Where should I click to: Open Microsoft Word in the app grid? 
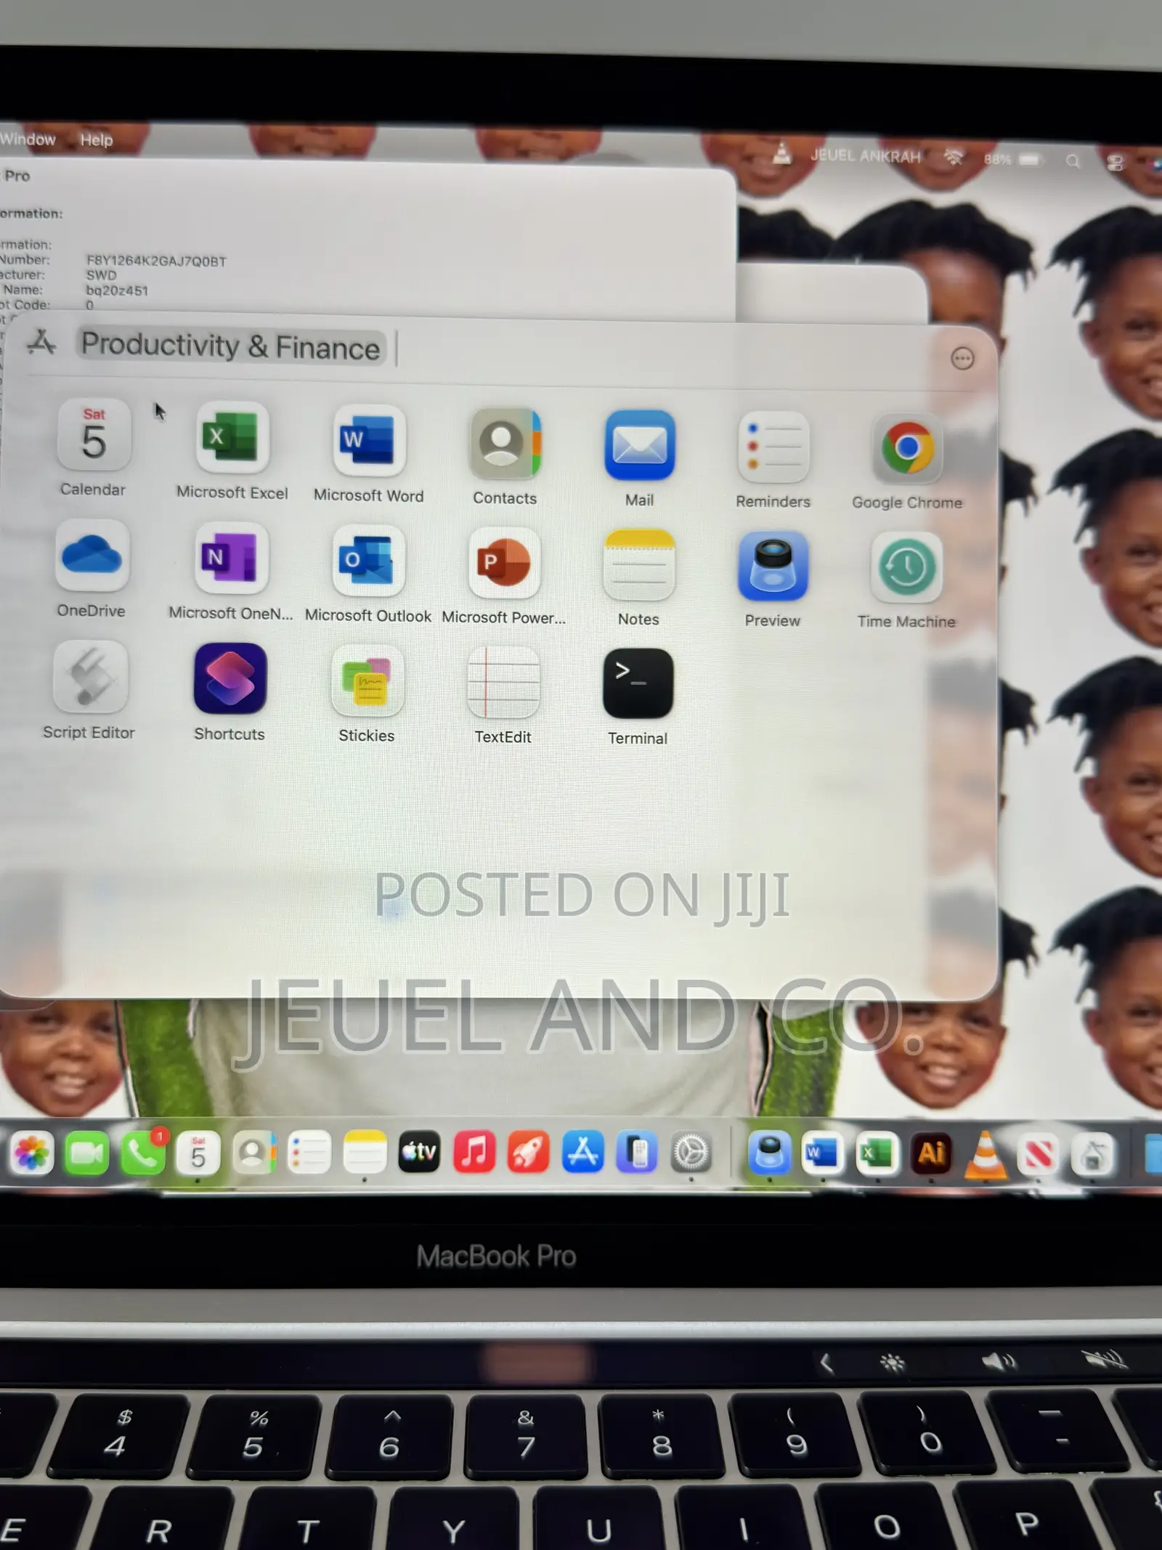(369, 441)
